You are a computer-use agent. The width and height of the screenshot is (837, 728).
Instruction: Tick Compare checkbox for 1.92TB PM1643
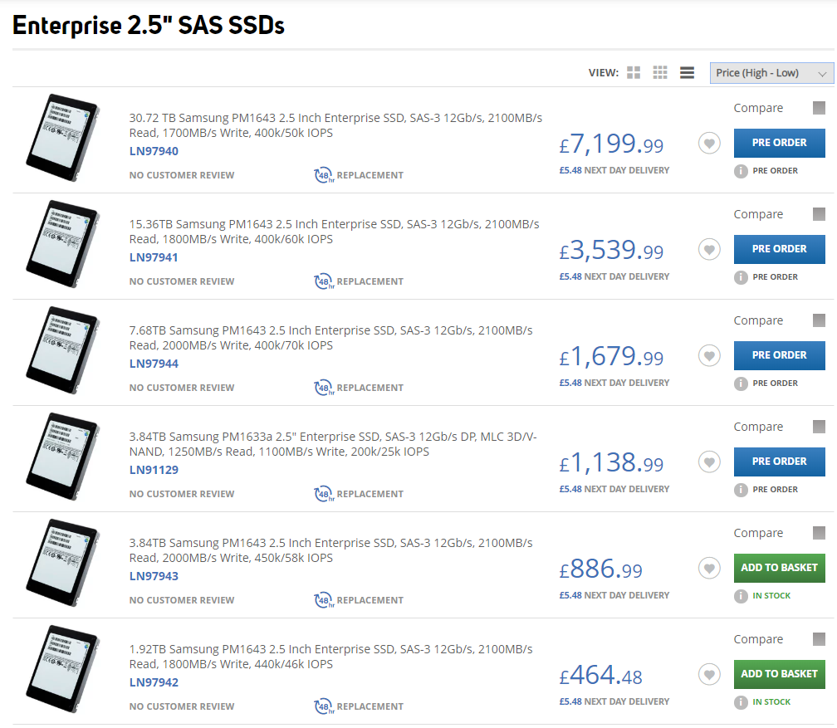819,639
